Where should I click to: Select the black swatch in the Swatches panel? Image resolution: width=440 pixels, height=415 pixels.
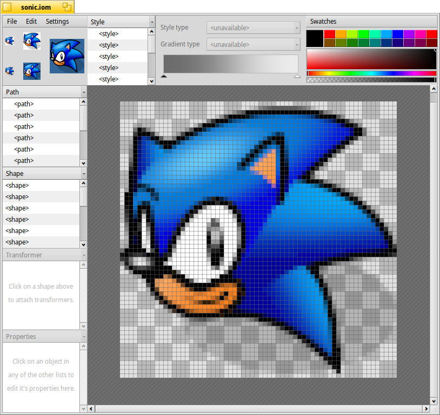pos(315,38)
